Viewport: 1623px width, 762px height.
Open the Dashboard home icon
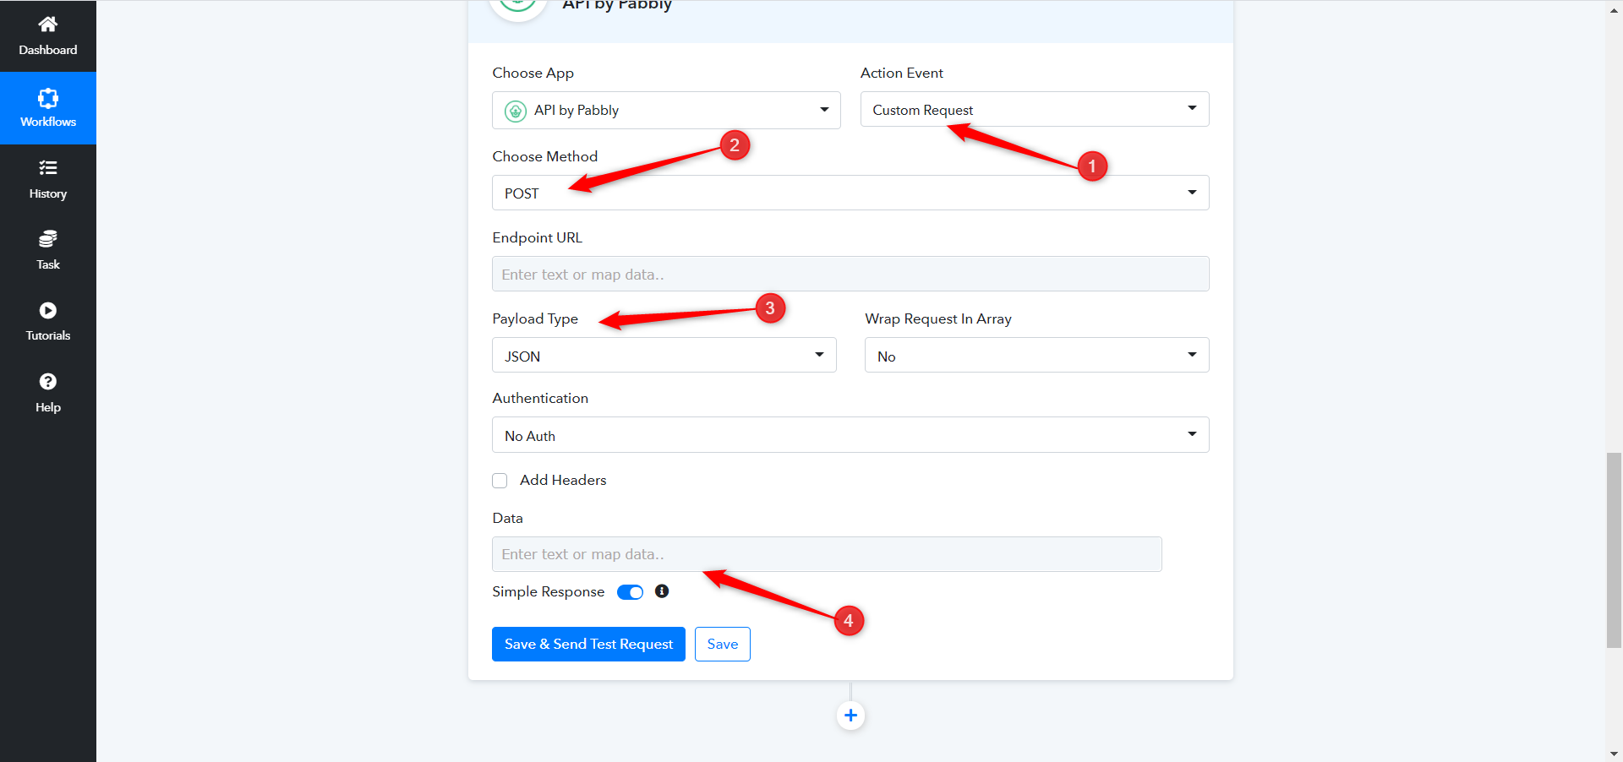coord(48,24)
